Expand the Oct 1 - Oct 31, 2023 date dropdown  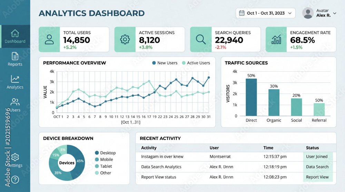(x=266, y=13)
